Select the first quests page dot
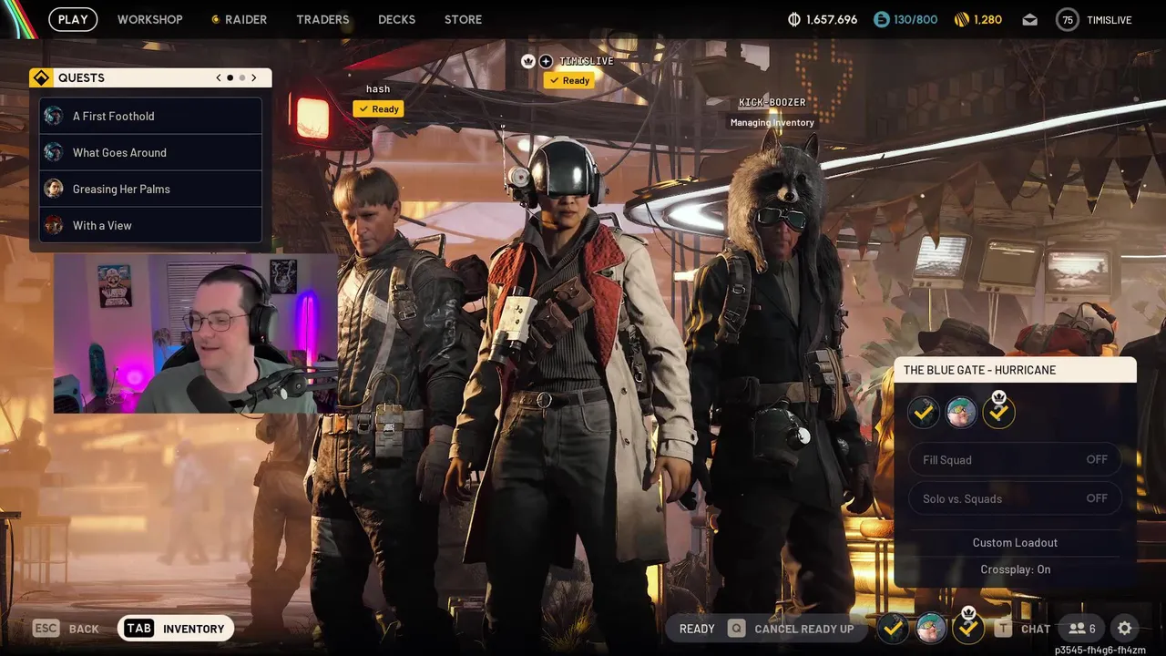The height and width of the screenshot is (656, 1166). pos(230,77)
